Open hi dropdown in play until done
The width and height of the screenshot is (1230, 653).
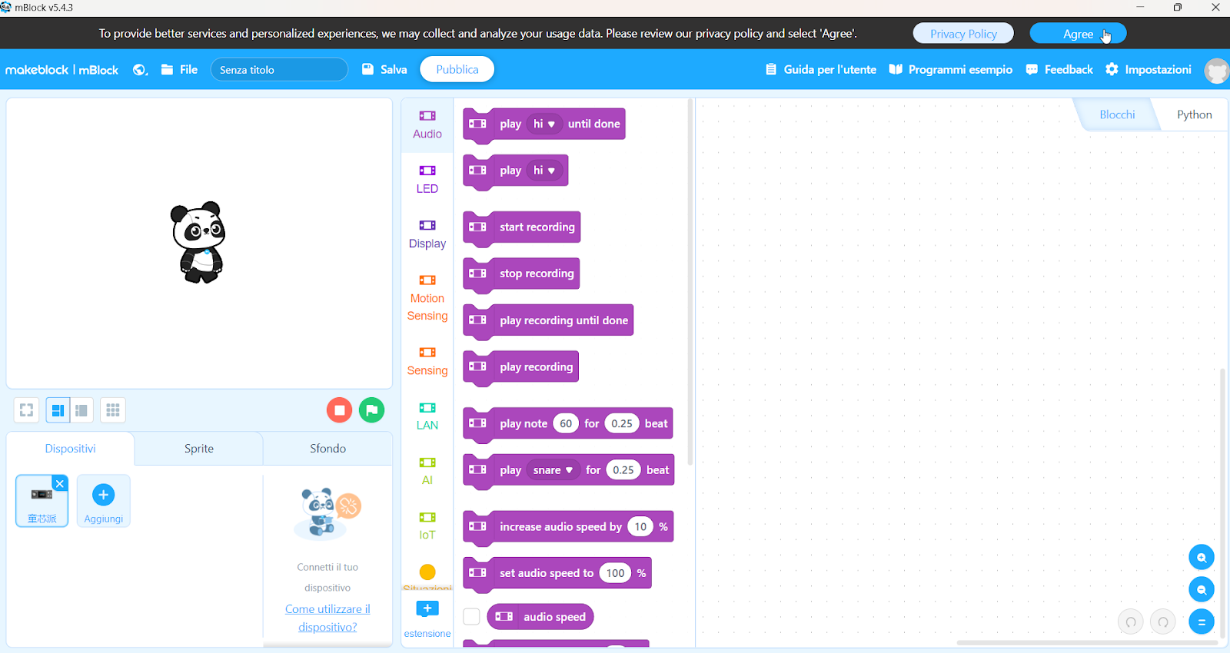click(x=544, y=124)
